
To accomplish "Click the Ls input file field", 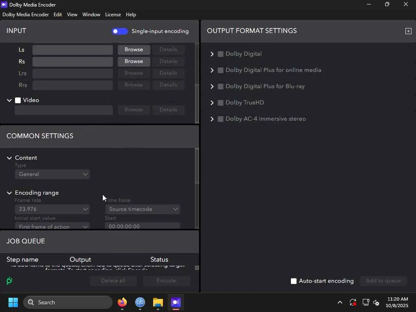I will 73,50.
